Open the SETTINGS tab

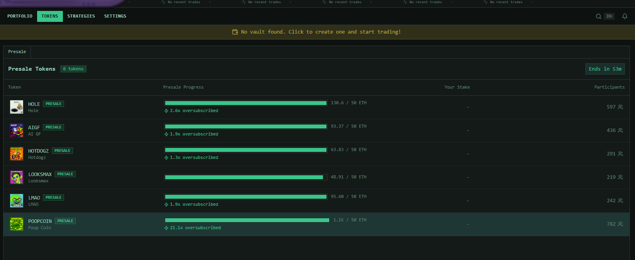pos(115,16)
